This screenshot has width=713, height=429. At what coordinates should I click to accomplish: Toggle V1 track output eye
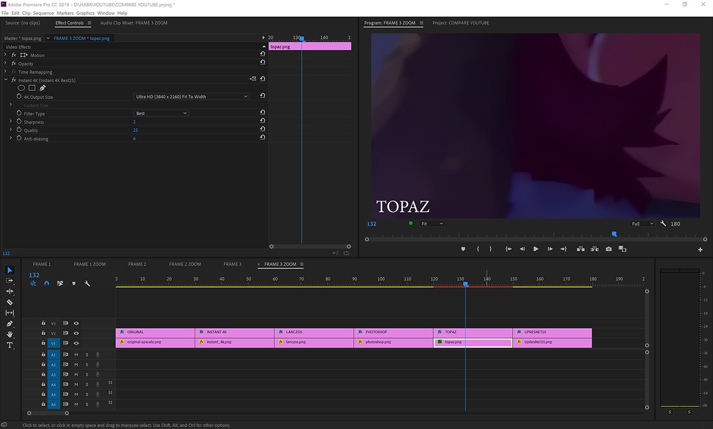[x=76, y=343]
